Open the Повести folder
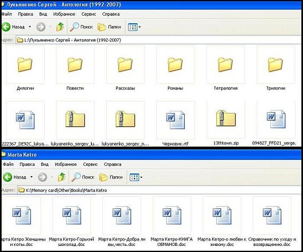 pyautogui.click(x=75, y=64)
